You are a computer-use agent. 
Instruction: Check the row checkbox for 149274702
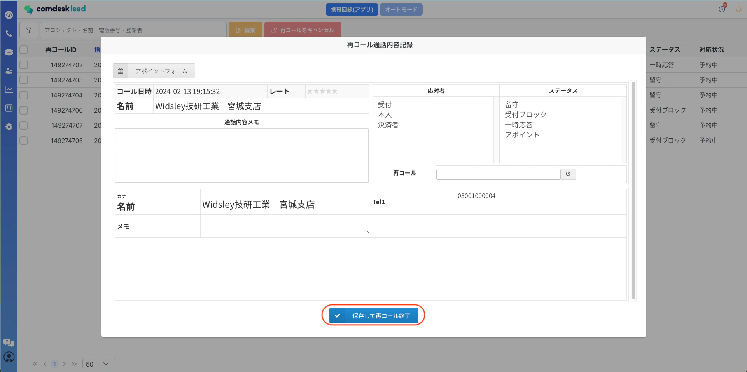[x=24, y=65]
